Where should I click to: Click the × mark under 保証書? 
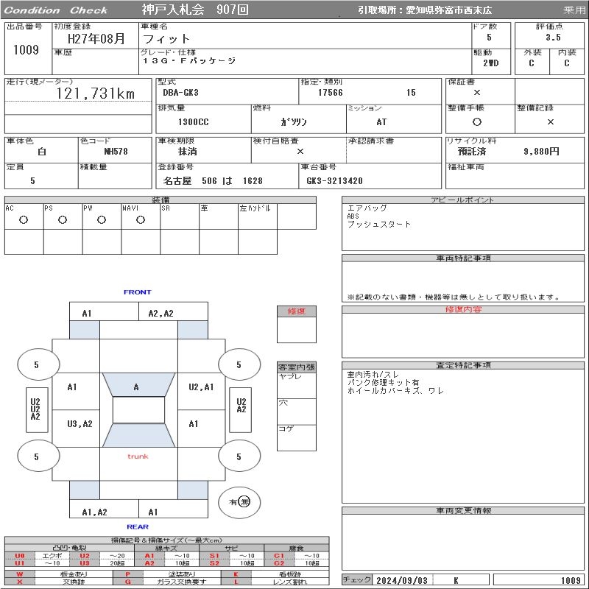pos(477,93)
